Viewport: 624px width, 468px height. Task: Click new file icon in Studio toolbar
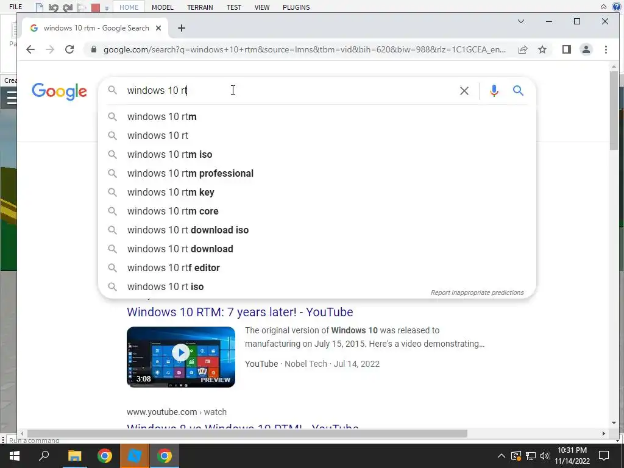click(40, 7)
